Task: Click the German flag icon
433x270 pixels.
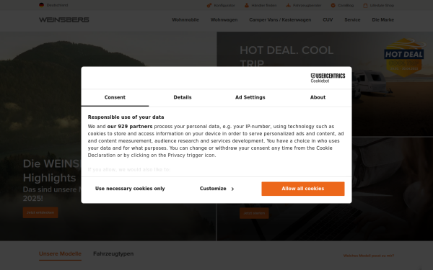Action: click(41, 5)
